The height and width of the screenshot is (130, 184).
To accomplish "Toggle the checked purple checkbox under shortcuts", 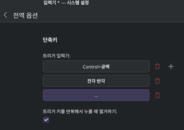I will click(x=46, y=120).
